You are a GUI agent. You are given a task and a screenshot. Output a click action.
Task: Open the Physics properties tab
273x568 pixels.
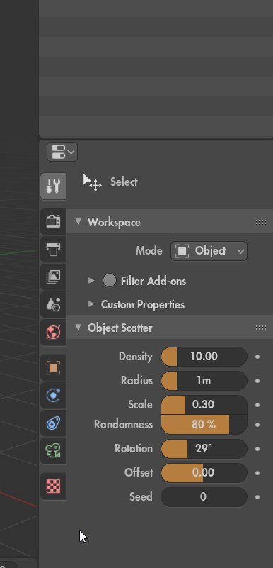coord(54,396)
